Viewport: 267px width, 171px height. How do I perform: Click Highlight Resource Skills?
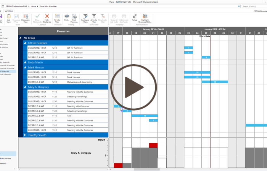coord(145,18)
